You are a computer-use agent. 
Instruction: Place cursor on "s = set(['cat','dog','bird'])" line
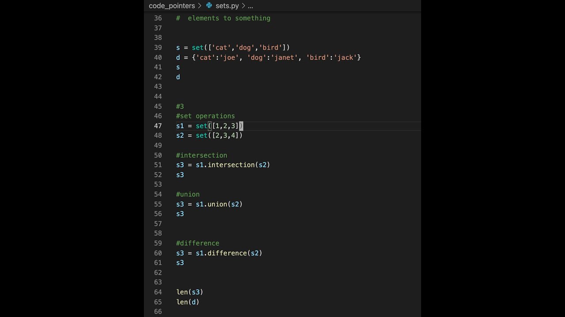[x=233, y=48]
